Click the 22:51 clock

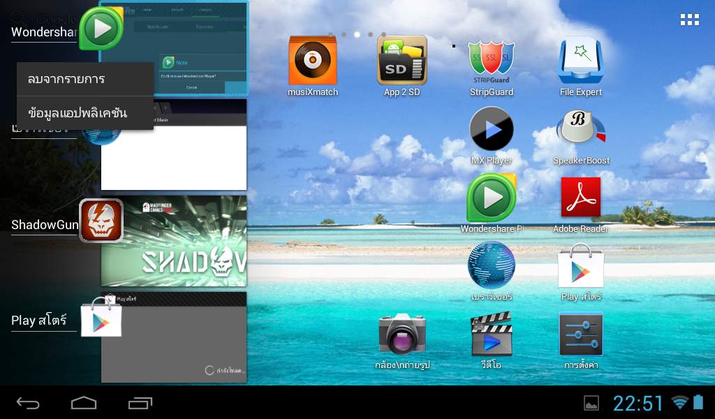638,403
